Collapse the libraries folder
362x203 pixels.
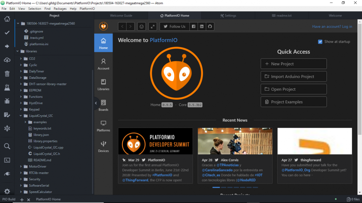pyautogui.click(x=17, y=51)
